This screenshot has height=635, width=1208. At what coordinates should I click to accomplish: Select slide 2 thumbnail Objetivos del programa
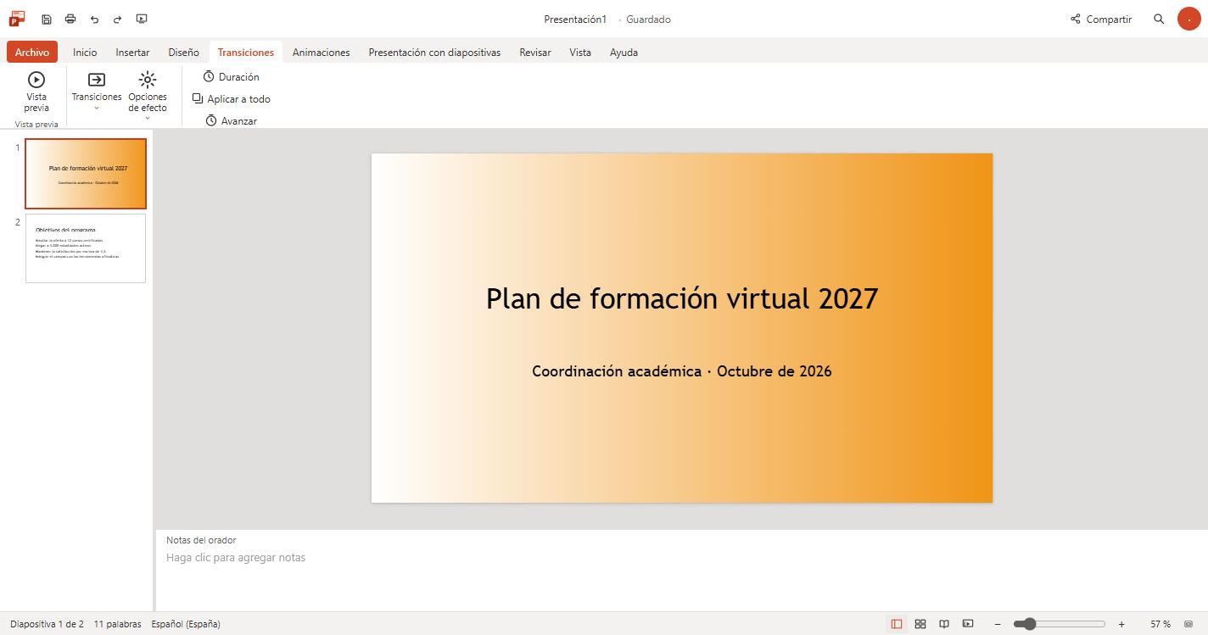[x=86, y=248]
